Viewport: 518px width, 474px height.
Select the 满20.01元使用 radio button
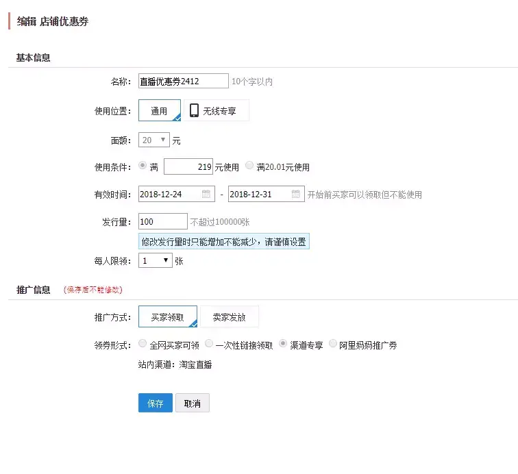(x=249, y=165)
